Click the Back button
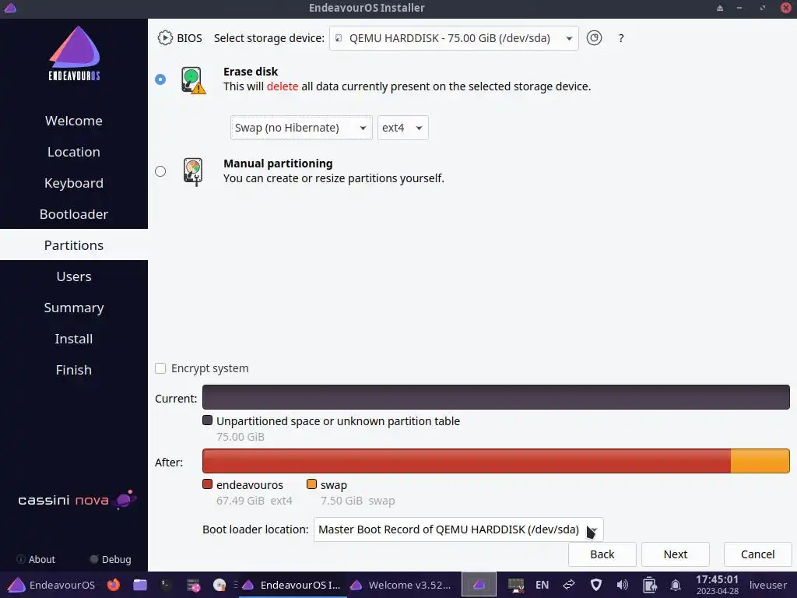The width and height of the screenshot is (797, 598). 602,554
